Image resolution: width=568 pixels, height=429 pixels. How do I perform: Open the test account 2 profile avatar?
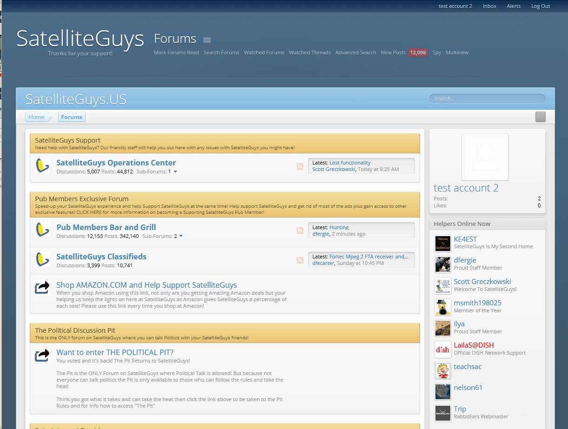(485, 157)
